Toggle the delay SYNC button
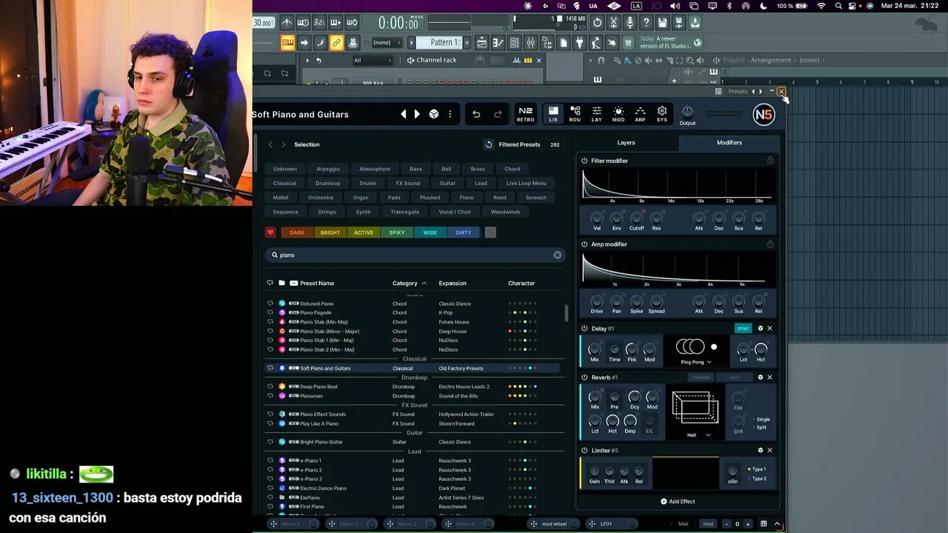 743,328
